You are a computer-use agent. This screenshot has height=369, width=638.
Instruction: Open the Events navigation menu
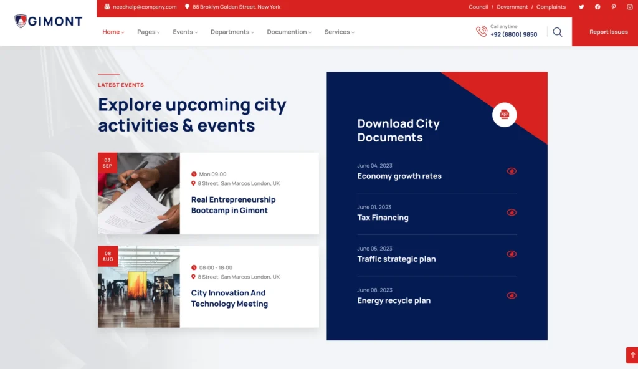[185, 32]
